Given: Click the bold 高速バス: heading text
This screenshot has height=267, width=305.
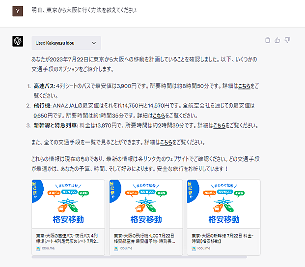Looking at the screenshot, I should [x=45, y=86].
